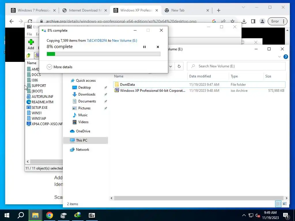This screenshot has width=295, height=221.
Task: Go back in Chrome
Action: click(x=12, y=21)
